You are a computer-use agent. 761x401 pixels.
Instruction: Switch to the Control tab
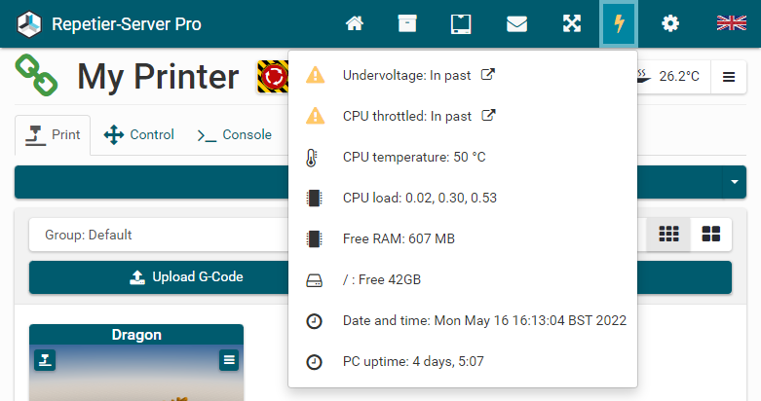pyautogui.click(x=138, y=135)
